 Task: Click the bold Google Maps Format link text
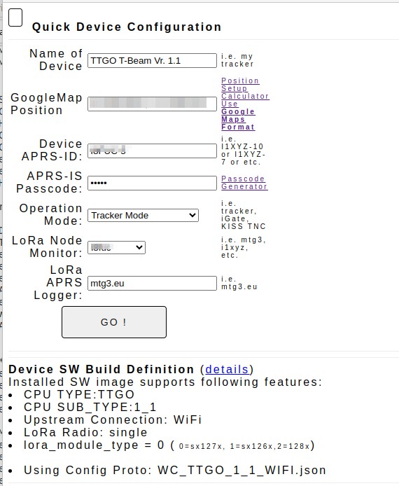point(238,119)
